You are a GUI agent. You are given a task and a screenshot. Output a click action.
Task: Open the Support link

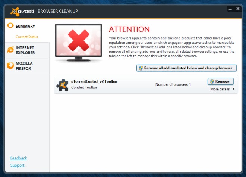(x=17, y=165)
